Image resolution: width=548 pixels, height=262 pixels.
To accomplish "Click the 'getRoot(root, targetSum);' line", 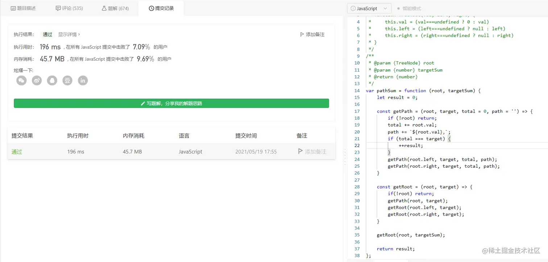I will click(411, 235).
